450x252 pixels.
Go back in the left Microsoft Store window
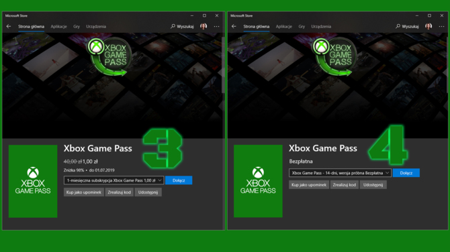9,26
